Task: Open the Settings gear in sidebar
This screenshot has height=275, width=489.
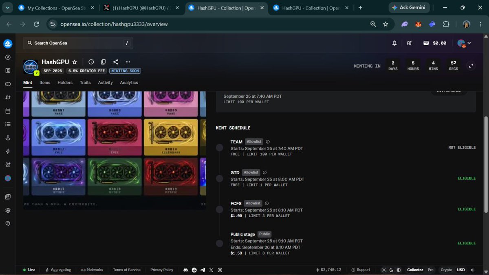Action: point(8,210)
